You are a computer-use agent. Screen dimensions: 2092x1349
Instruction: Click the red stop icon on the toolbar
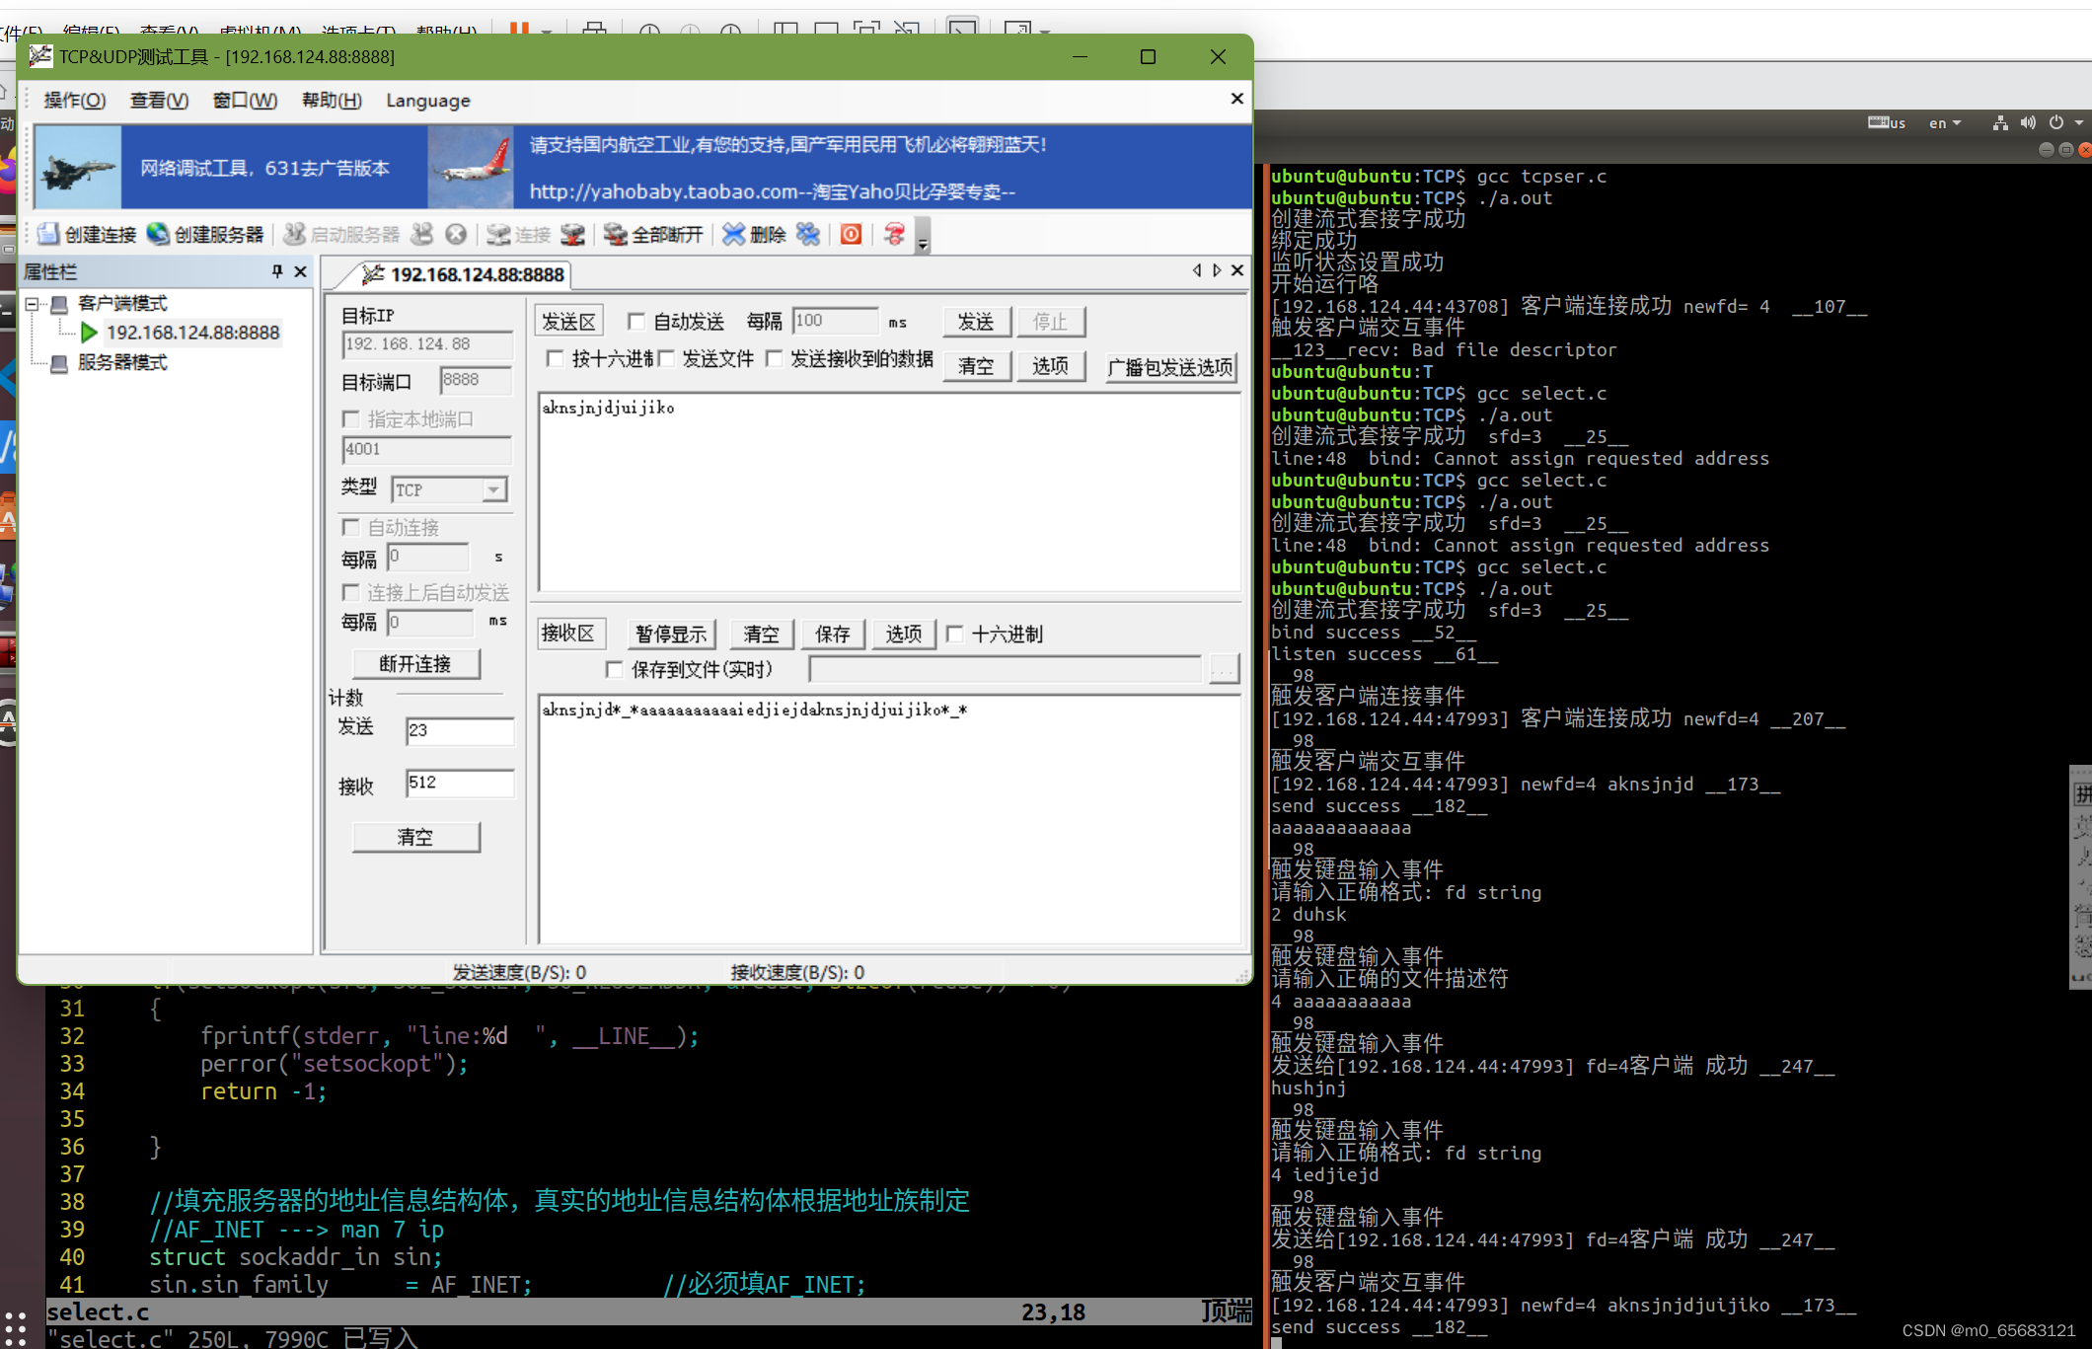coord(850,234)
